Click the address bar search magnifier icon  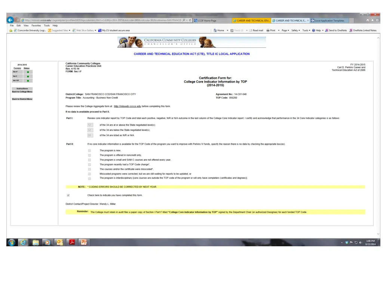pos(184,20)
